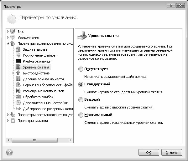Open Дополнительные настройки page
The height and width of the screenshot is (161, 188).
(x=45, y=103)
